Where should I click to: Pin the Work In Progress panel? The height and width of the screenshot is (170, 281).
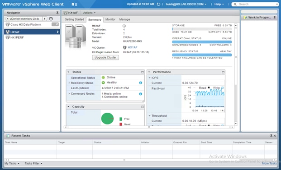coord(274,18)
